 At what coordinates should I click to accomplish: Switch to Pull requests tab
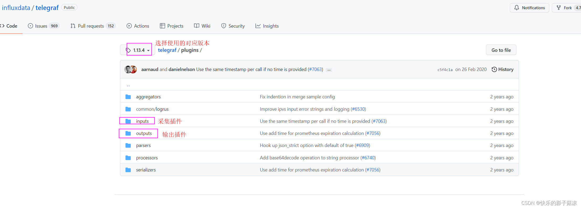[x=93, y=26]
